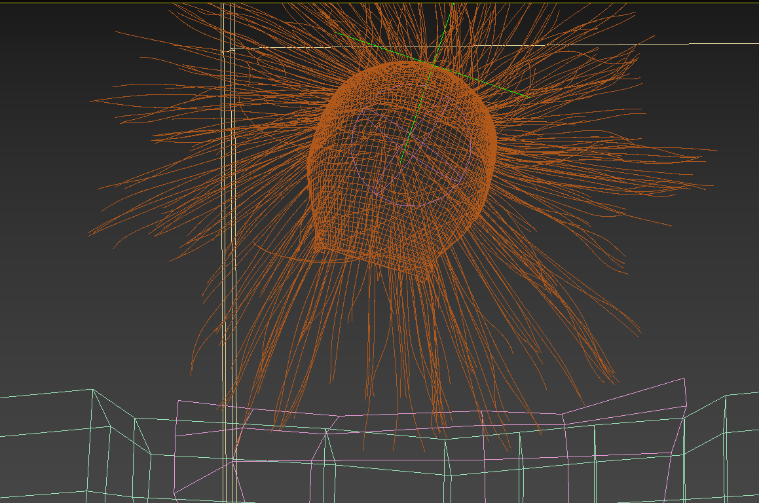Viewport: 759px width, 503px height.
Task: Click where the two green lines intersect
Action: coord(434,64)
